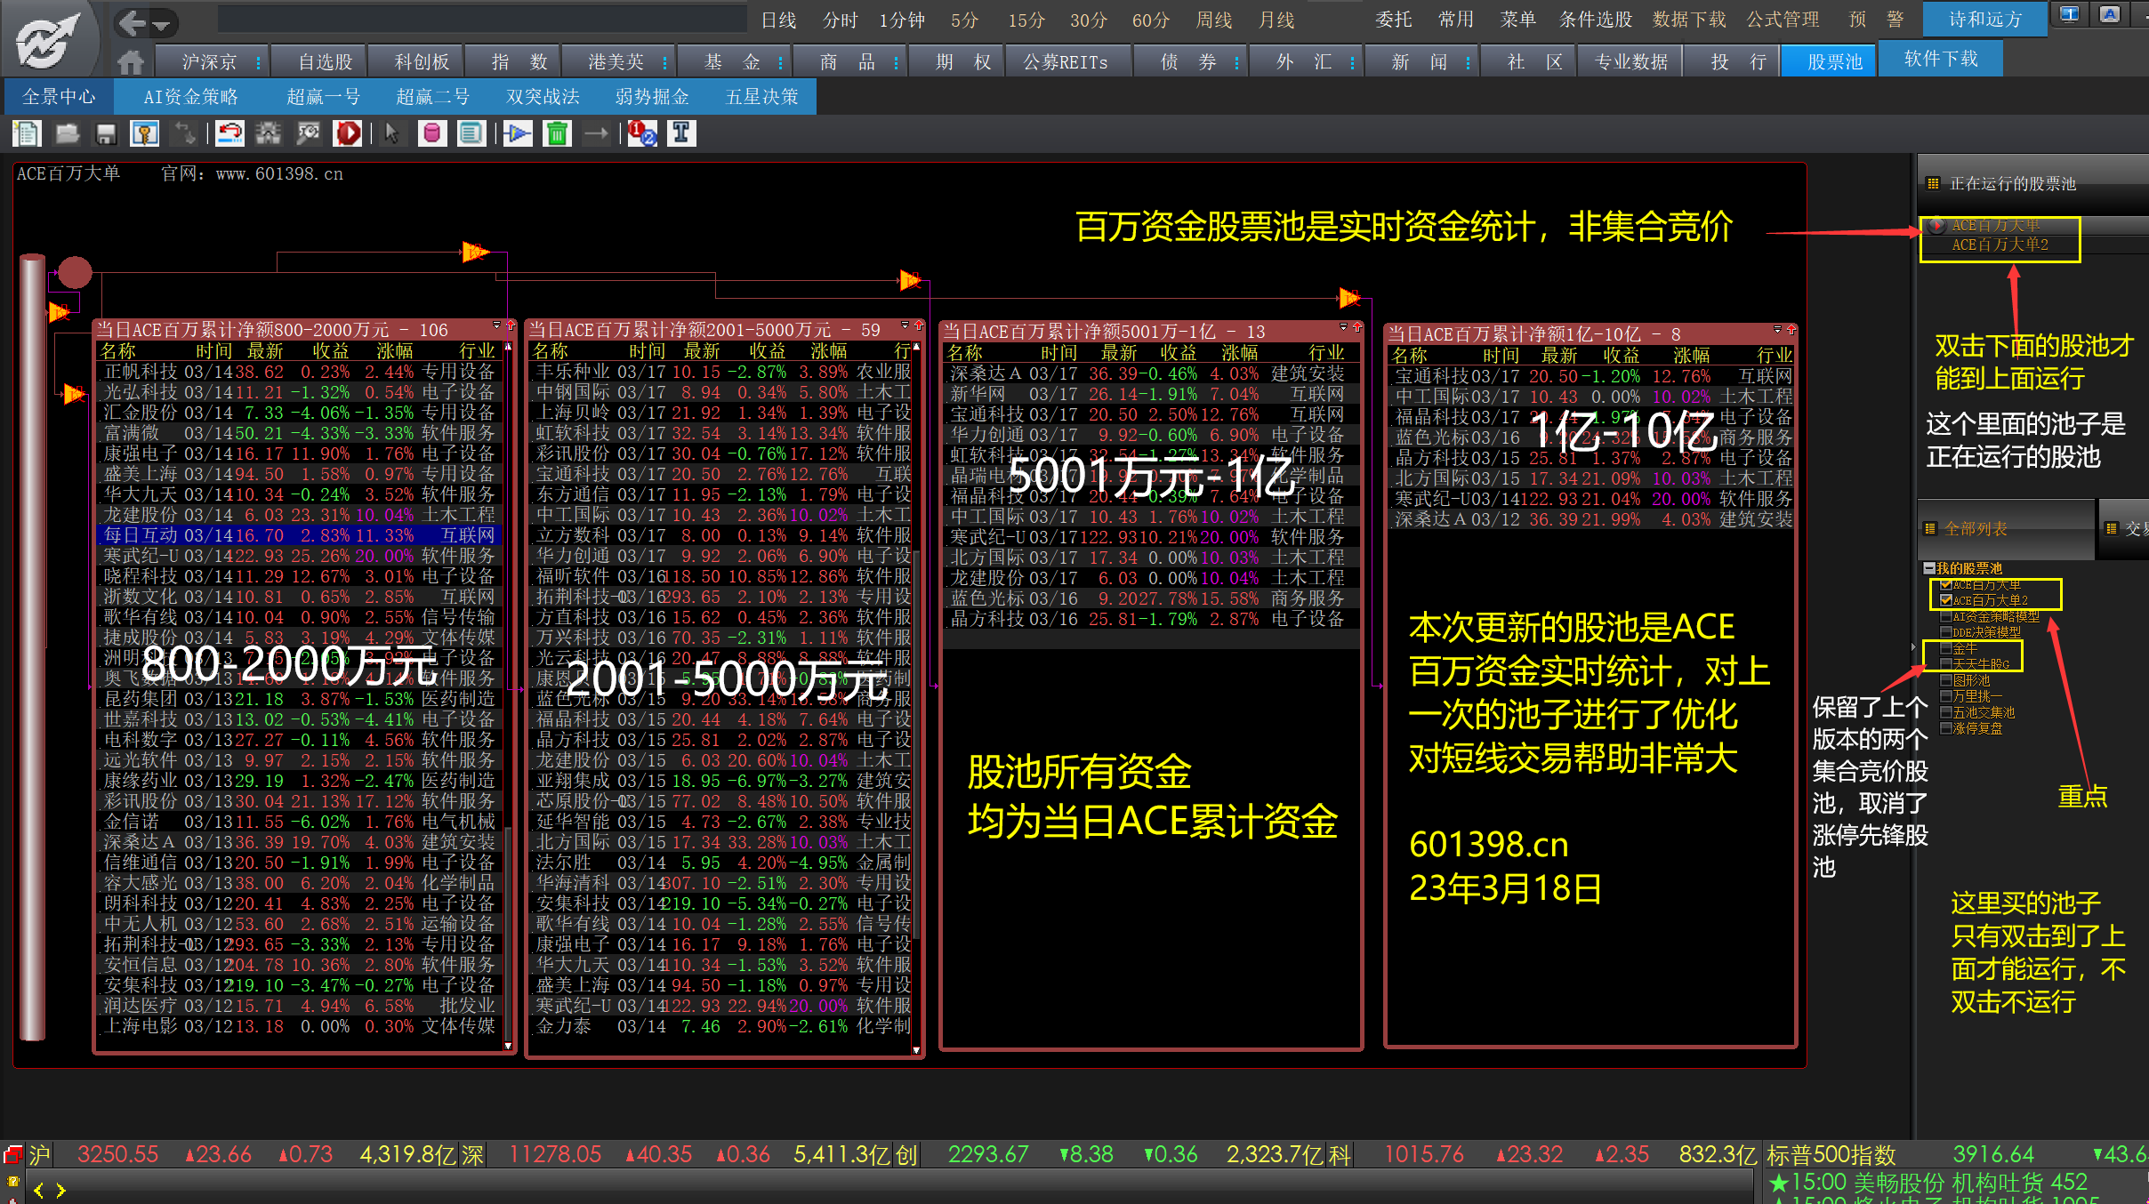Open the 公式管理 menu
This screenshot has width=2149, height=1204.
pos(1783,20)
